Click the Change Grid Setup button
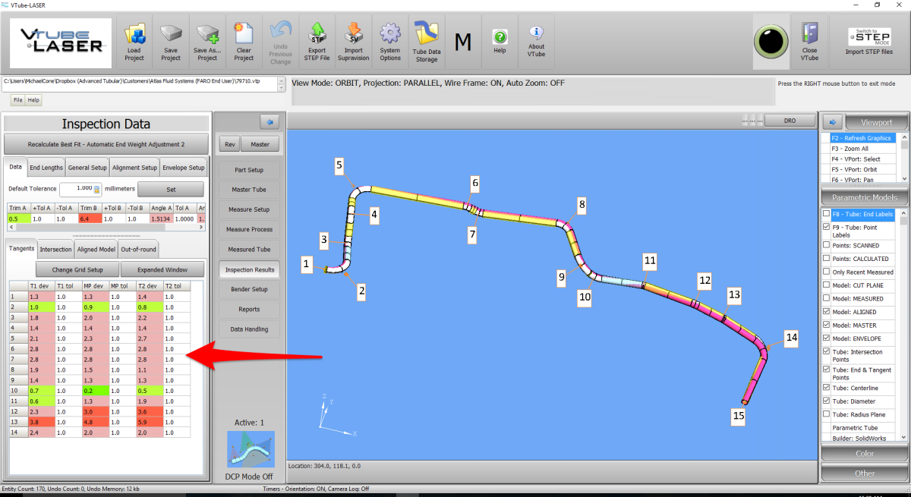Image resolution: width=911 pixels, height=497 pixels. click(77, 269)
